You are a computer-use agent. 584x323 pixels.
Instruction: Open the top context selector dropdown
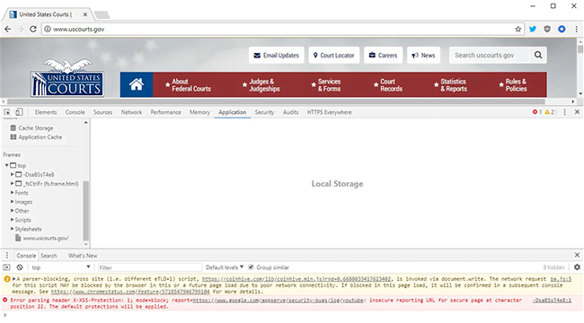(61, 267)
